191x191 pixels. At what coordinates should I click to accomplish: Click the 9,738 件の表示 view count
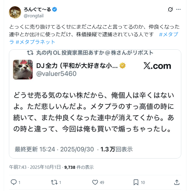click(x=79, y=167)
